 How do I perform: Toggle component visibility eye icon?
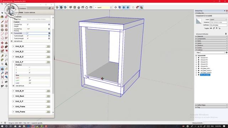pyautogui.click(x=211, y=28)
